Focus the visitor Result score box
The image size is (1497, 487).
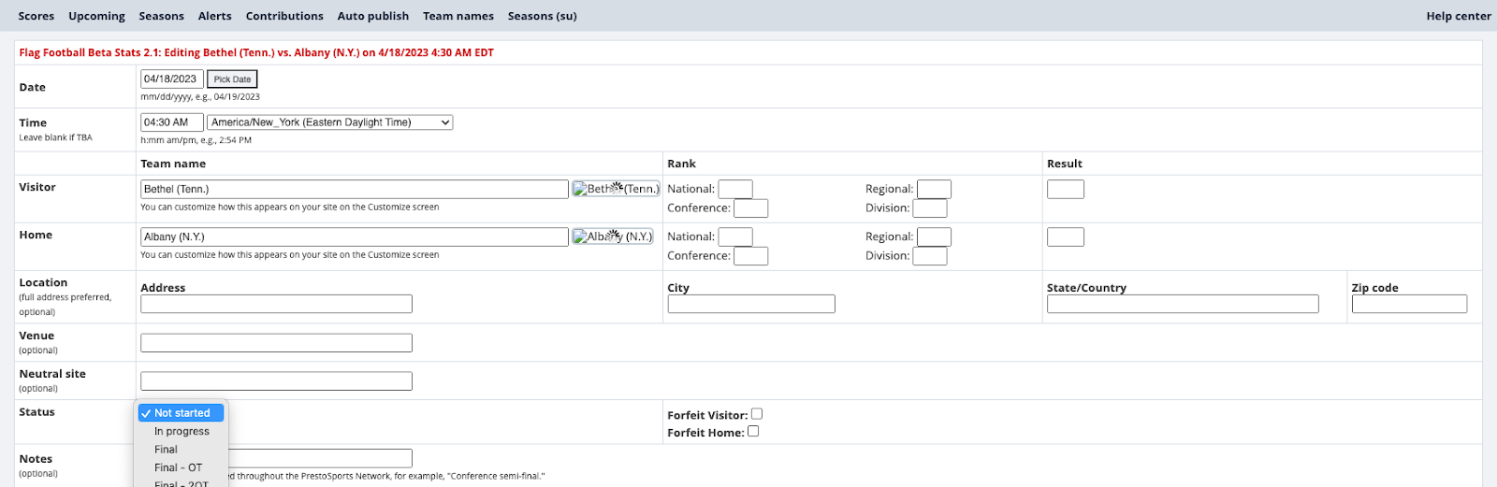pyautogui.click(x=1065, y=190)
